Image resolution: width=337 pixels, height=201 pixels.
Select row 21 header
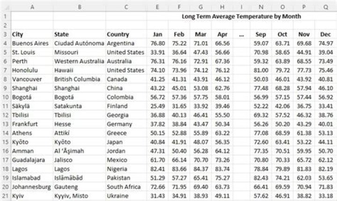click(x=5, y=195)
